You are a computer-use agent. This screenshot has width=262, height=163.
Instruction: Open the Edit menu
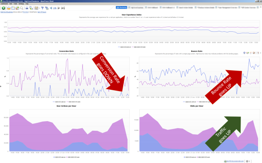click(10, 4)
